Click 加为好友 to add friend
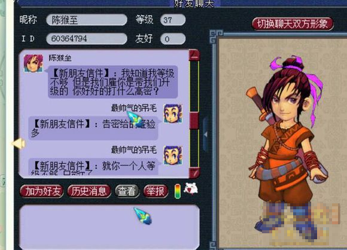Viewport: 347px width, 250px height. 42,191
